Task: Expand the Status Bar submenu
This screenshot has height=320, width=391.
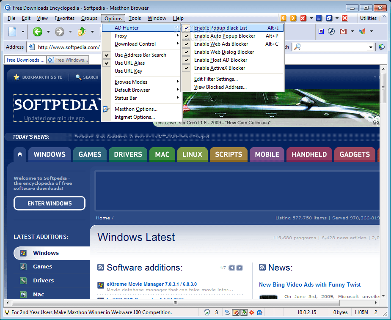Action: click(x=141, y=98)
